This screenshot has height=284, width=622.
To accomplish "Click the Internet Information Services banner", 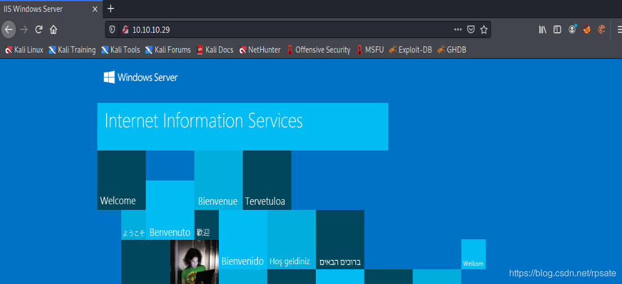I will [243, 127].
